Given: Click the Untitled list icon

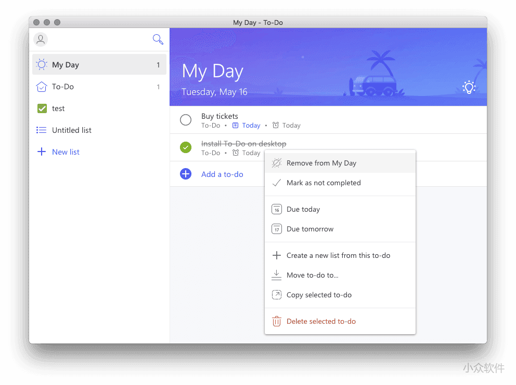Looking at the screenshot, I should coord(41,130).
